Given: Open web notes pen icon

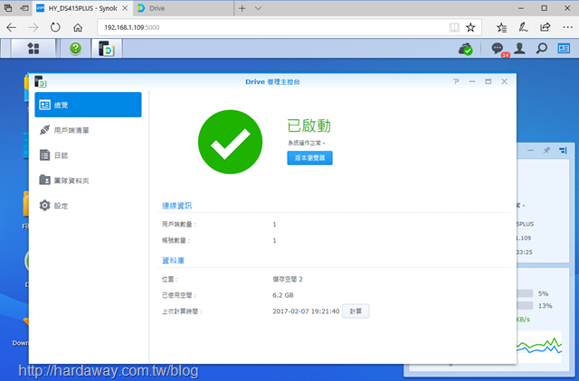Looking at the screenshot, I should [x=523, y=27].
